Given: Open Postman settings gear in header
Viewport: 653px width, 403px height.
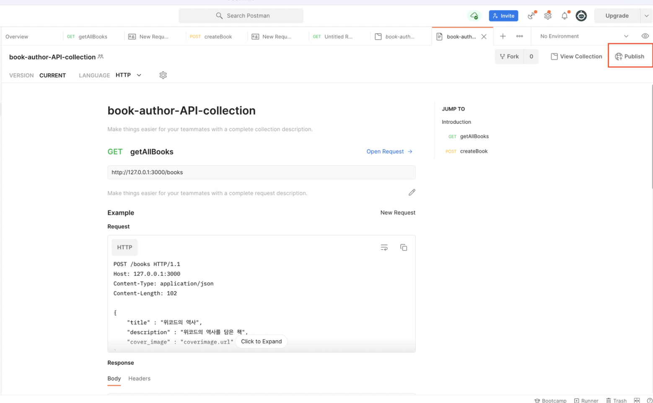Looking at the screenshot, I should tap(548, 16).
